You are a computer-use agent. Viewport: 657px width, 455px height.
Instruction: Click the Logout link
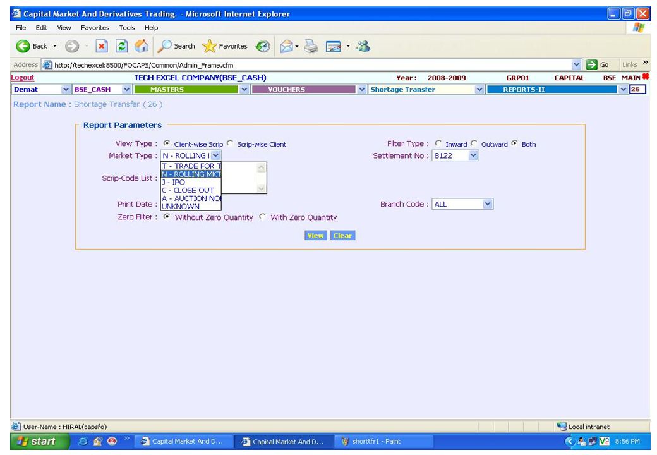pos(22,78)
